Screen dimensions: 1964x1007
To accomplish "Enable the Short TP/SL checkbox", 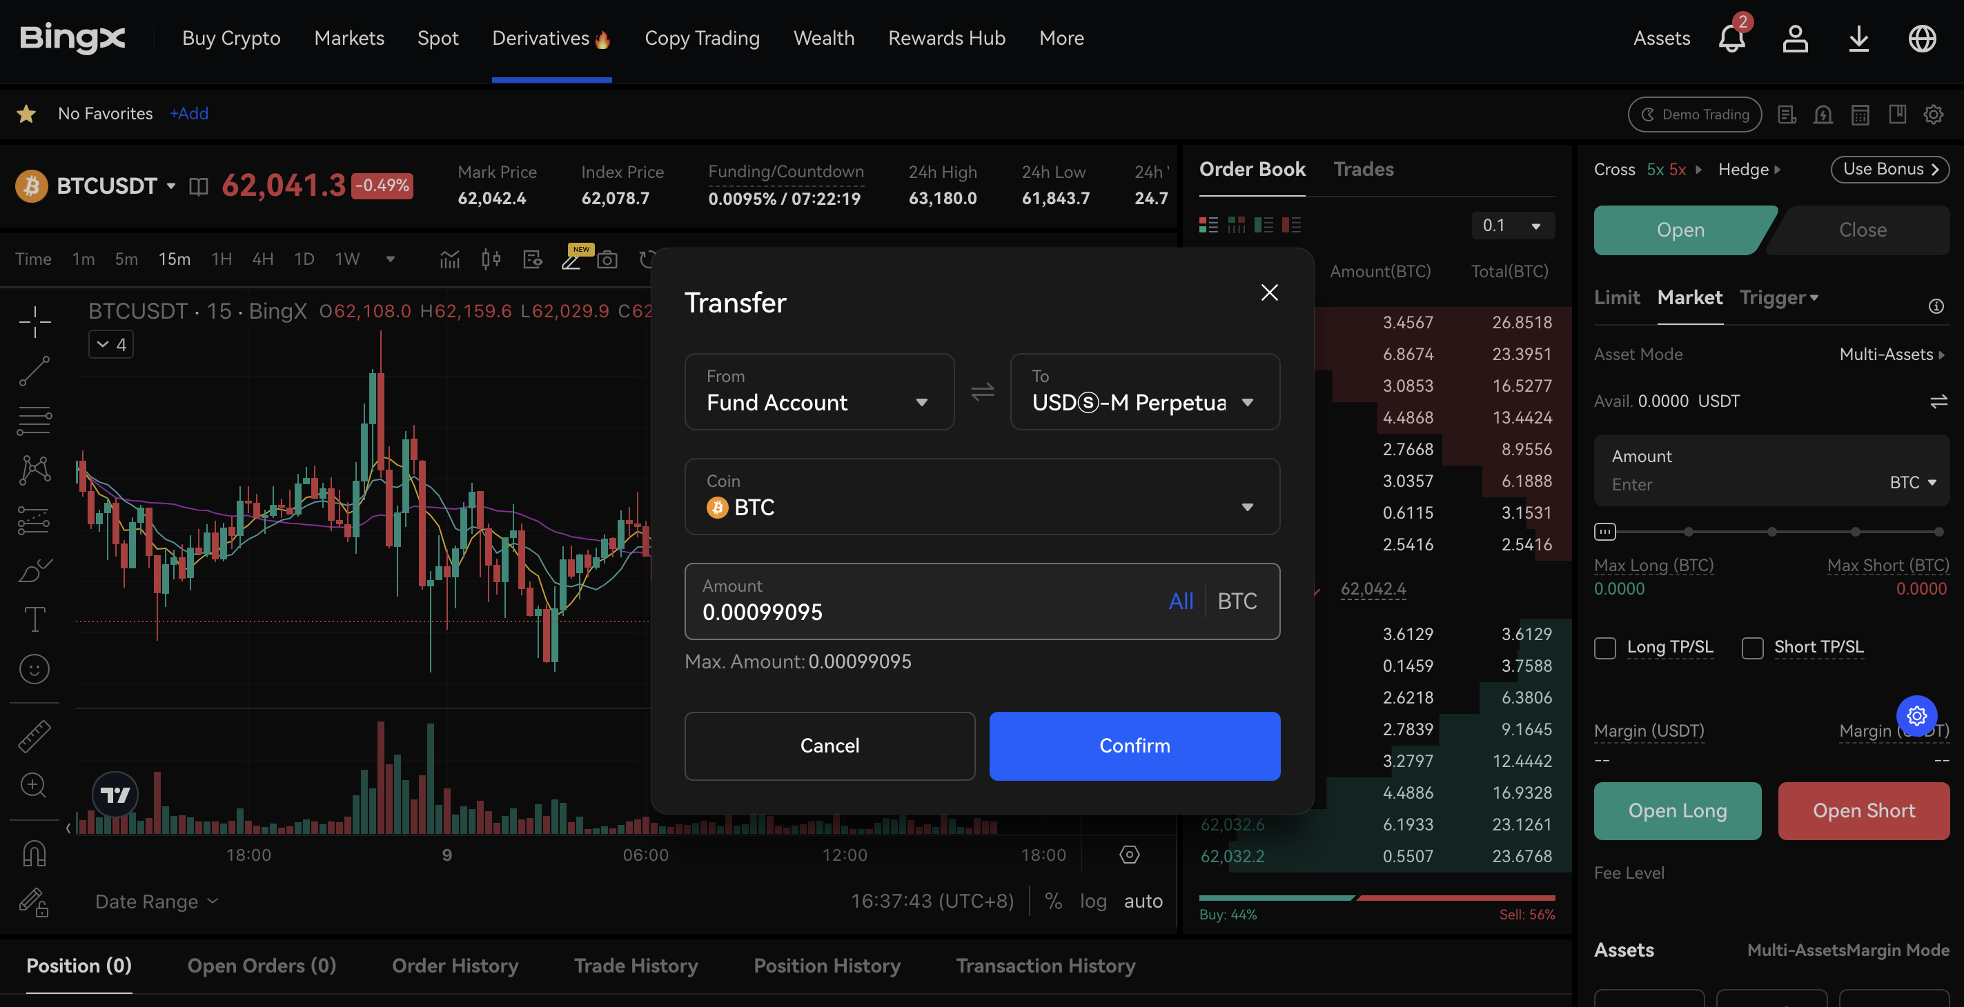I will pos(1752,647).
